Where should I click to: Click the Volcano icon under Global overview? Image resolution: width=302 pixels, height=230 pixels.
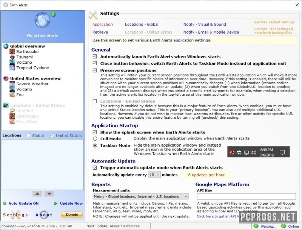12,62
